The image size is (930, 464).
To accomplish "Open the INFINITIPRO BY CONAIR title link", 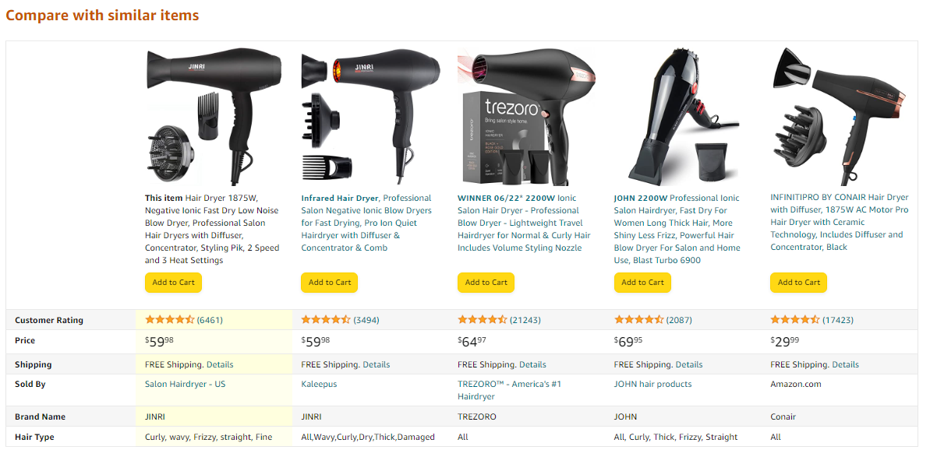I will (x=840, y=222).
